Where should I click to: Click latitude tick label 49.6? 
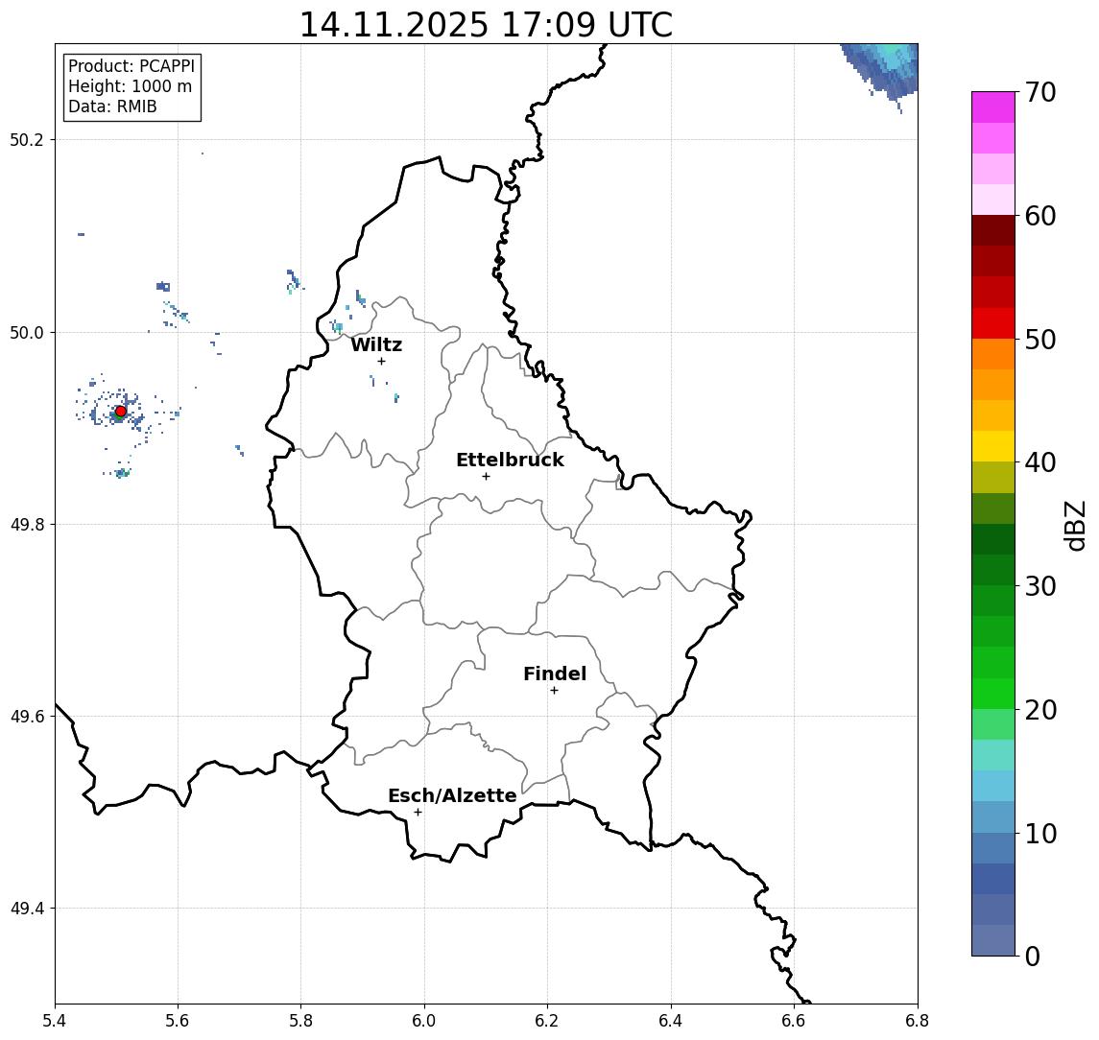click(x=27, y=717)
